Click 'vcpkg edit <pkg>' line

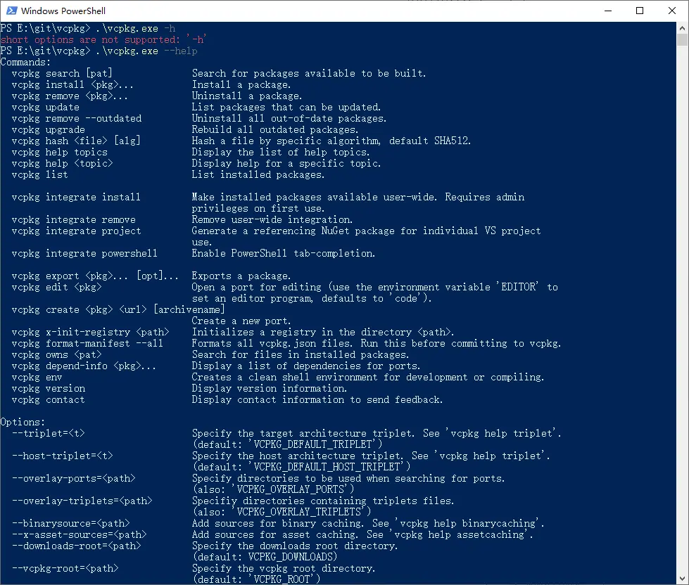coord(57,288)
